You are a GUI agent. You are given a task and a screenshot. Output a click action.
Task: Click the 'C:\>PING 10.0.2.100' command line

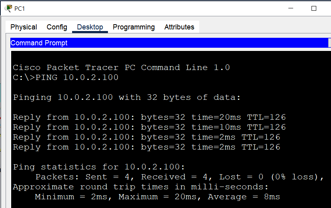[66, 77]
